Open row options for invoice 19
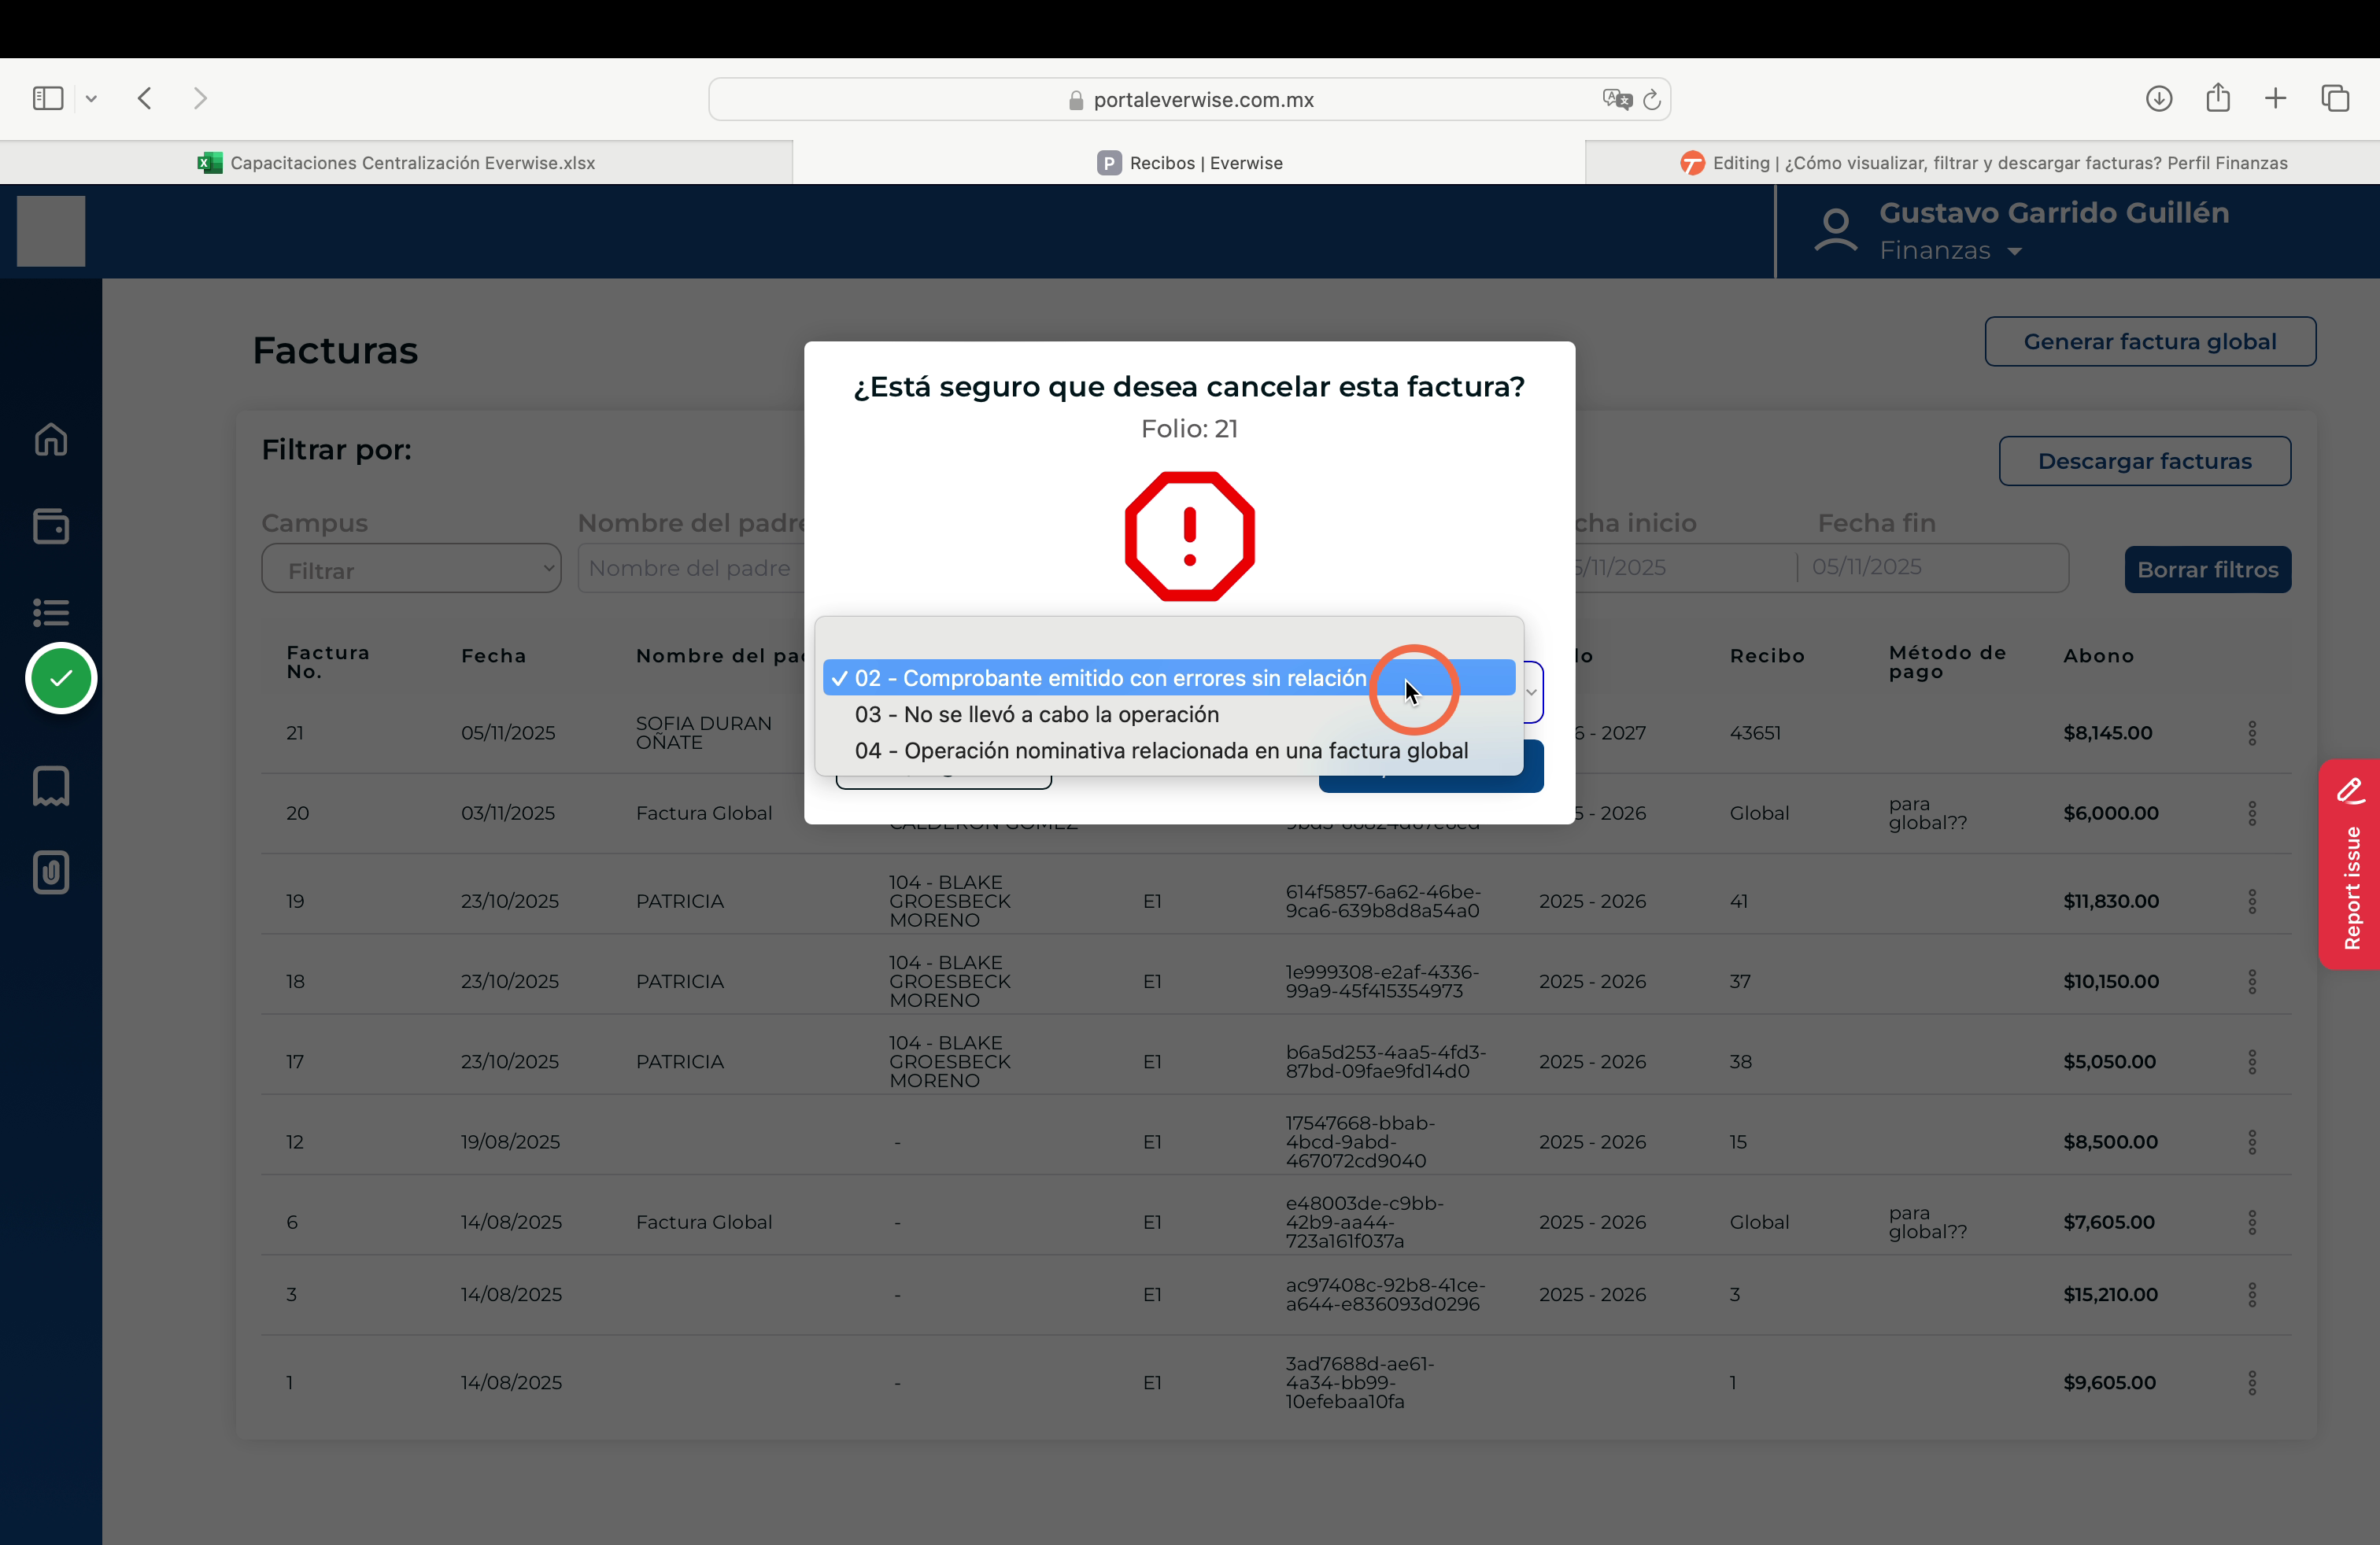The image size is (2380, 1545). pos(2252,902)
